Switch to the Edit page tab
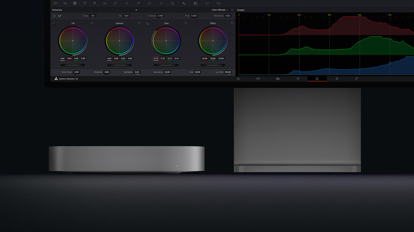 point(278,78)
